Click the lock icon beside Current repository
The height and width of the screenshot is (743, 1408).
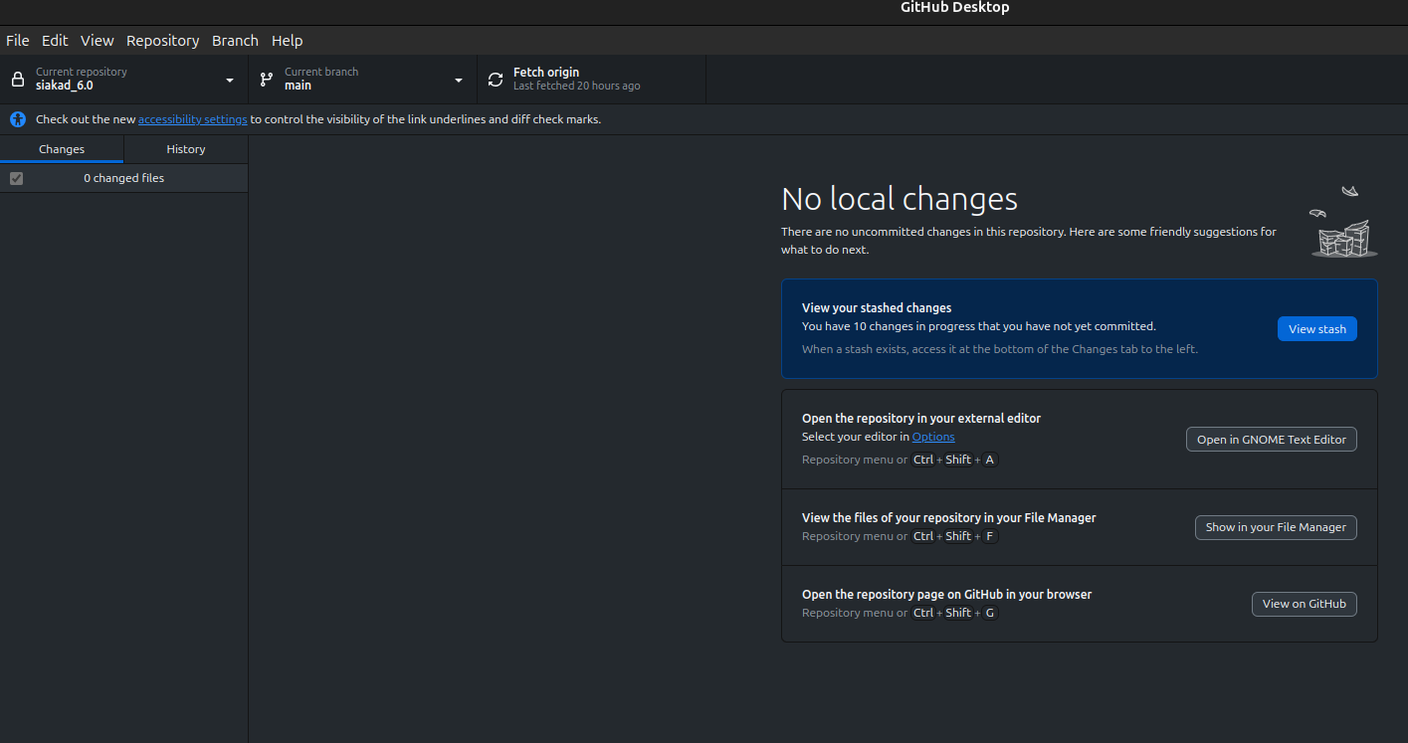click(18, 80)
